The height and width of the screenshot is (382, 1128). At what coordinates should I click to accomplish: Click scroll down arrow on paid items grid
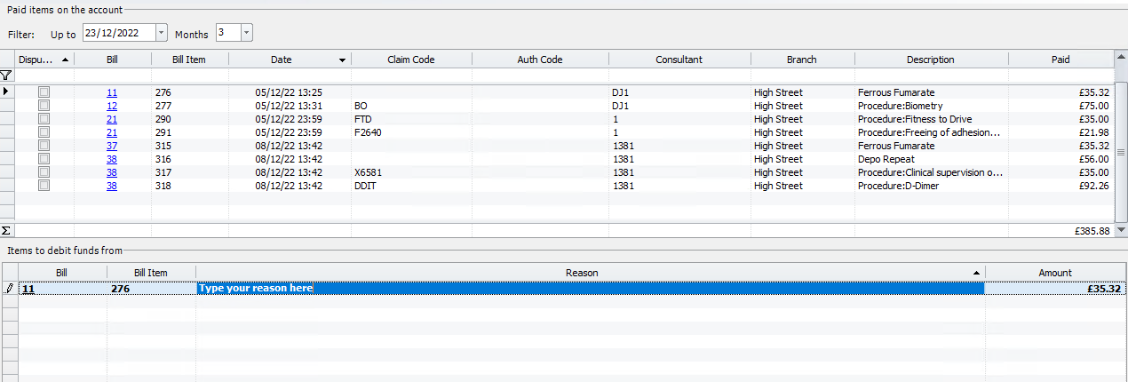(1120, 230)
